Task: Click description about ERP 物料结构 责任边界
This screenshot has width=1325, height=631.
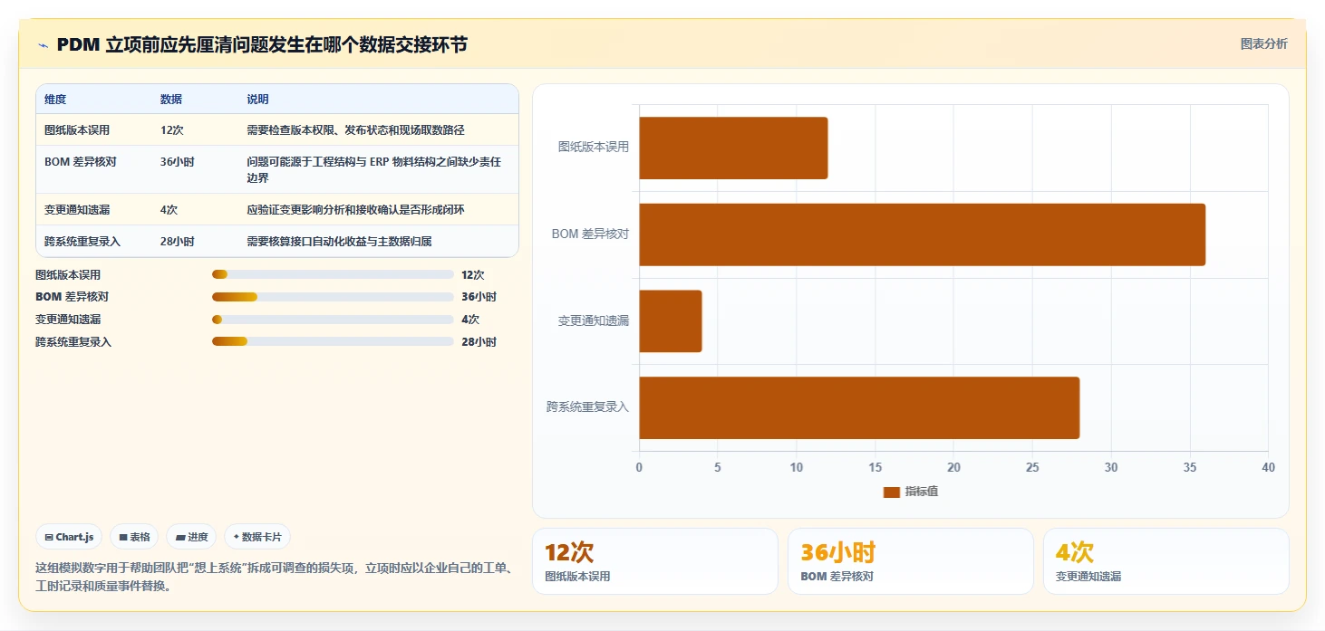Action: coord(374,170)
